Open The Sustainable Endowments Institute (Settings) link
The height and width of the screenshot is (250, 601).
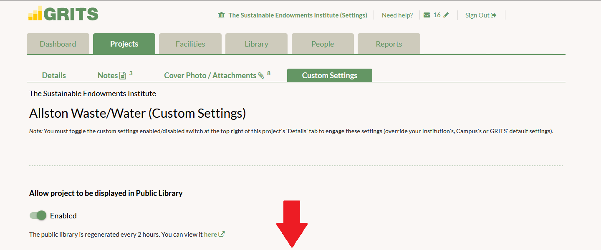click(293, 15)
